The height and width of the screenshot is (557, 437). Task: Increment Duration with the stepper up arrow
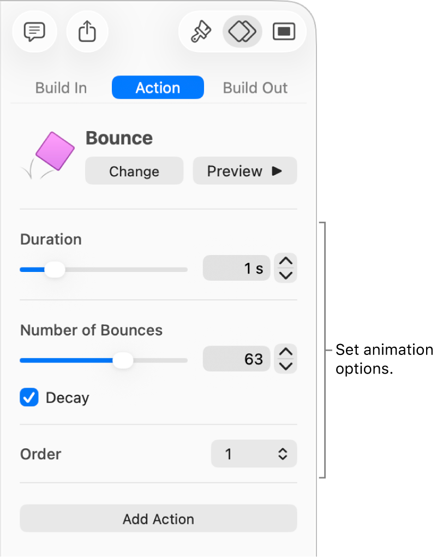pyautogui.click(x=285, y=262)
